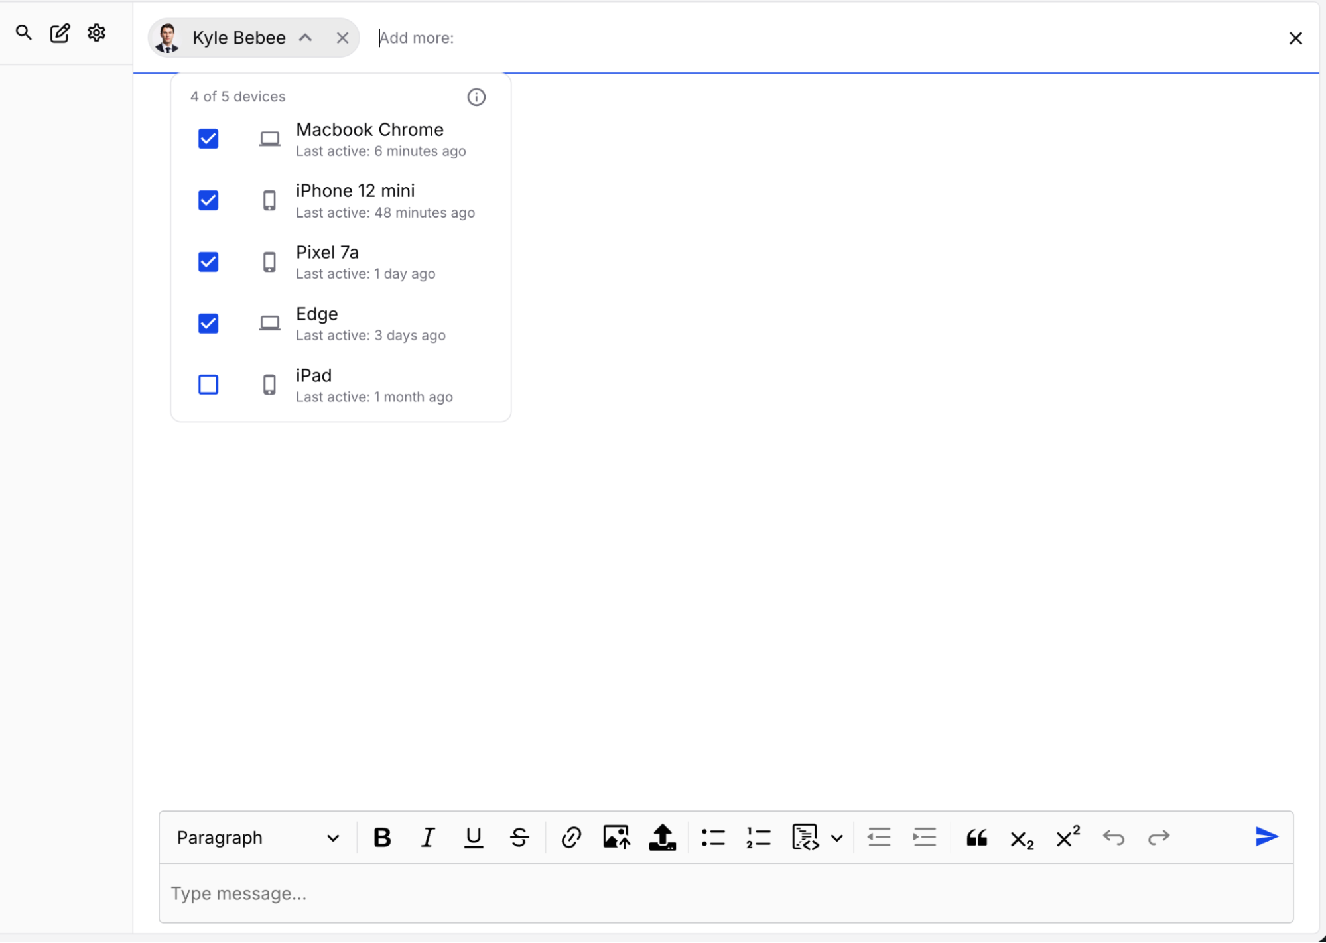The height and width of the screenshot is (943, 1326).
Task: Click the Pixel 7a device name
Action: pyautogui.click(x=327, y=253)
